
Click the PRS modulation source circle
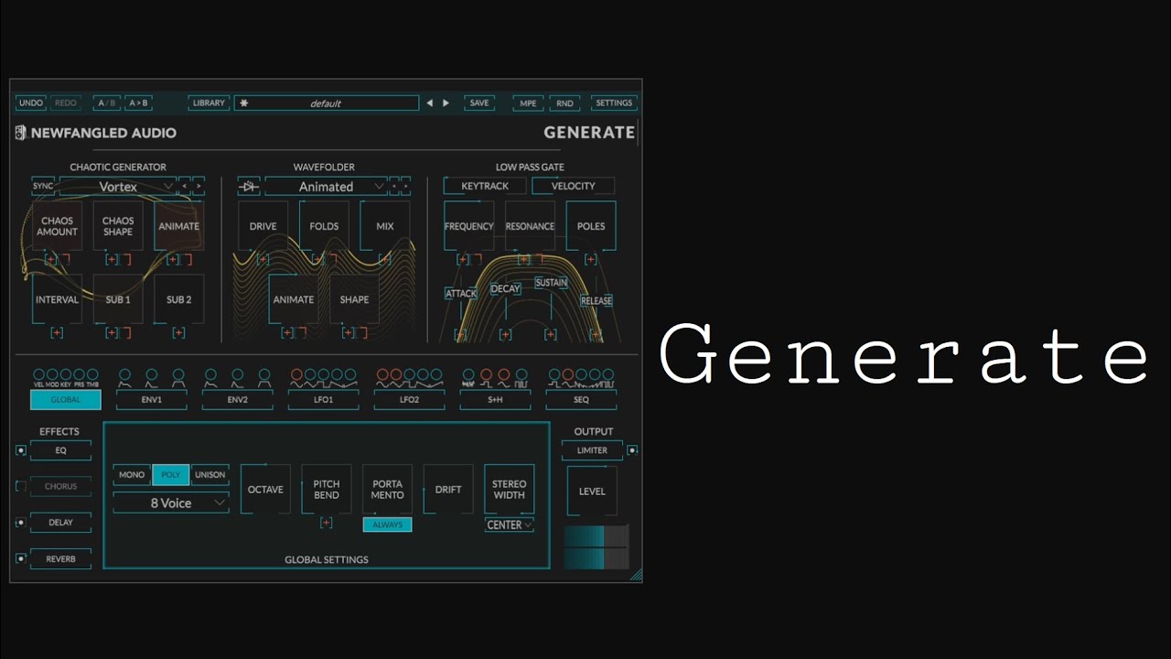(x=79, y=375)
